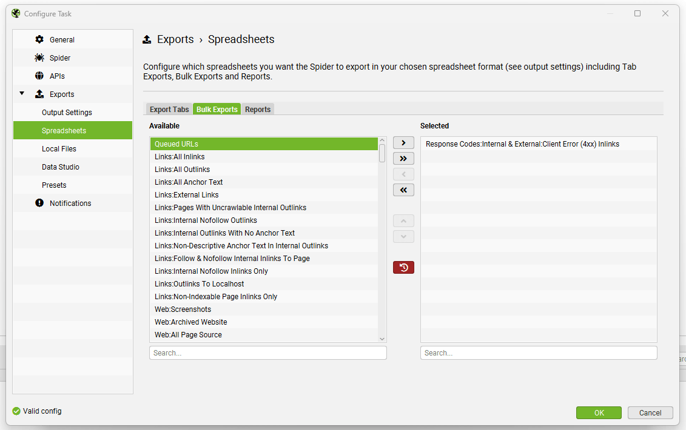Open Data Studio in sidebar

click(73, 167)
